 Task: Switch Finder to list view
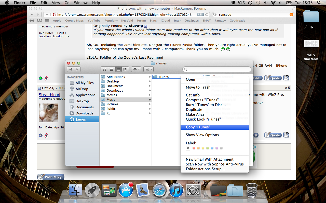[112, 69]
